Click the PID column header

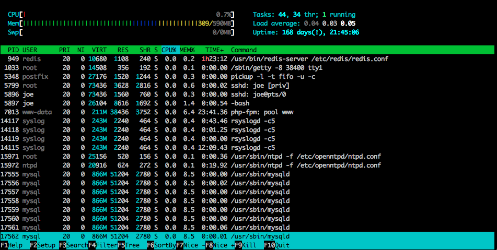coord(13,50)
